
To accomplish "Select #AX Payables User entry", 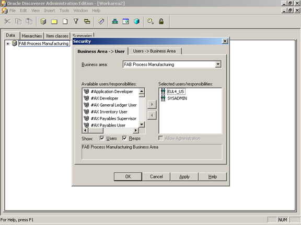I will 108,125.
